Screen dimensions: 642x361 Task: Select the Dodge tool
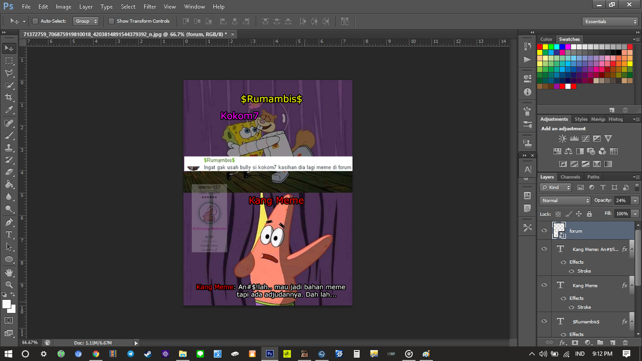click(9, 210)
